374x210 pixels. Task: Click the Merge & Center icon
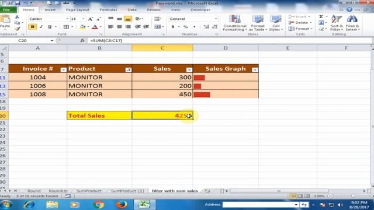(157, 27)
